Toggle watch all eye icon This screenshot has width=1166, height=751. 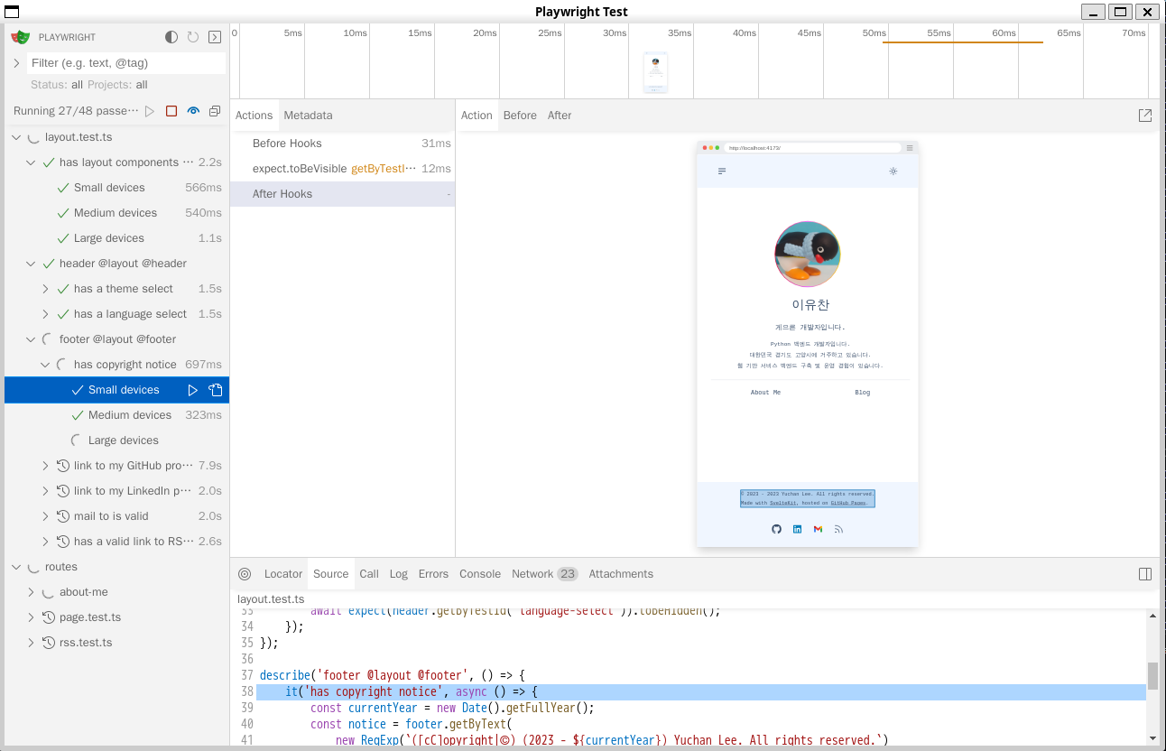tap(193, 111)
